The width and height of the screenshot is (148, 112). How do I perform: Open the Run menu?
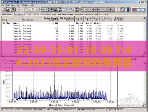click(18, 5)
